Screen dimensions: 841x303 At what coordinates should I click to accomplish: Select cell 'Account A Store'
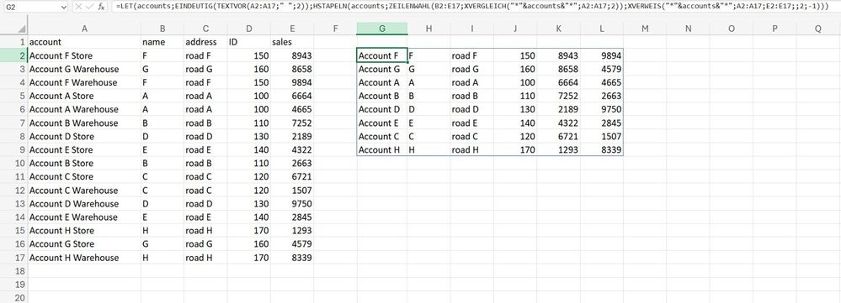pos(84,96)
